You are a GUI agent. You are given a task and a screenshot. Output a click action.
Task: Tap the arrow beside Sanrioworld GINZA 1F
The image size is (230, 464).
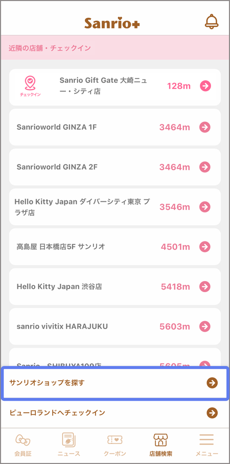tap(205, 127)
